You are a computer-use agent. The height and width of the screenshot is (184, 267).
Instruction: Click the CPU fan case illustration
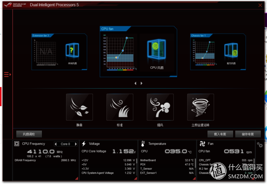coord(157,50)
